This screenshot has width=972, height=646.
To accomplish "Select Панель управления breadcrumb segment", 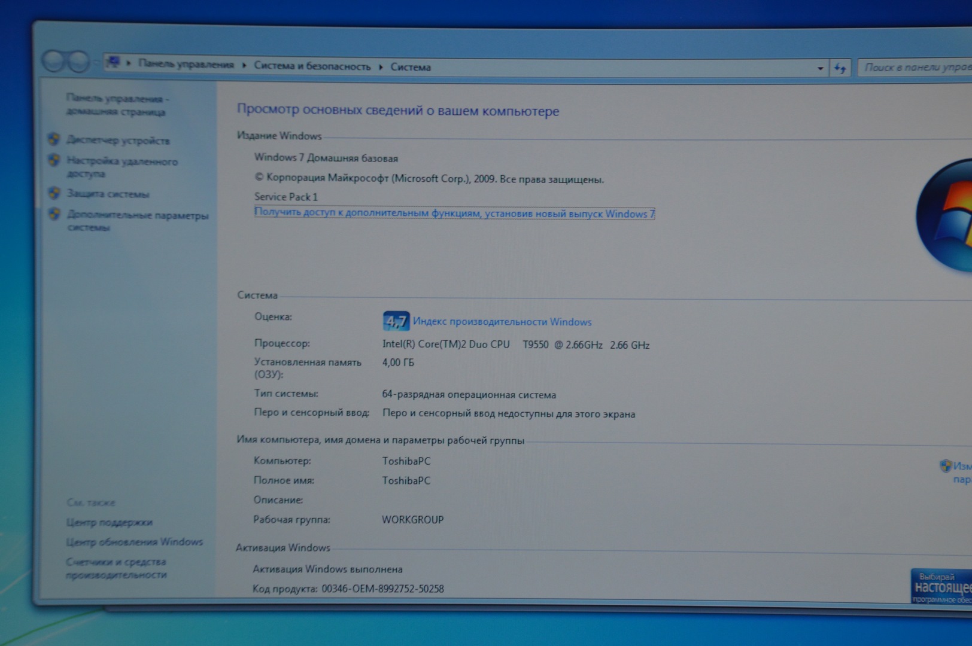I will point(186,64).
